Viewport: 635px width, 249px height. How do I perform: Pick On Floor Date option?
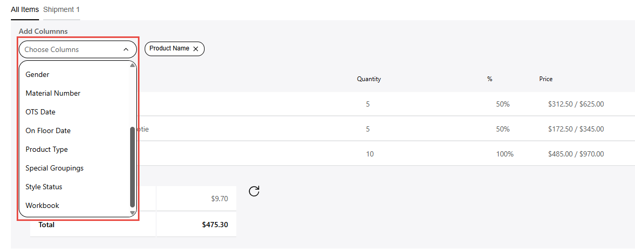[48, 130]
